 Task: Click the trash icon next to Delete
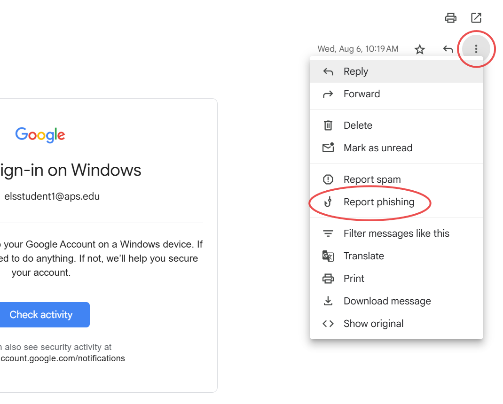[x=328, y=125]
